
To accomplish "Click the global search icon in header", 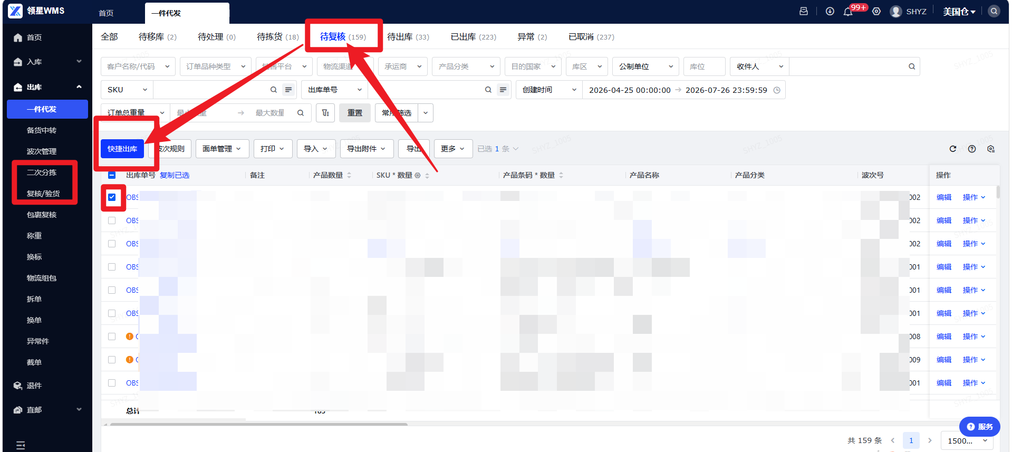I will [x=994, y=11].
